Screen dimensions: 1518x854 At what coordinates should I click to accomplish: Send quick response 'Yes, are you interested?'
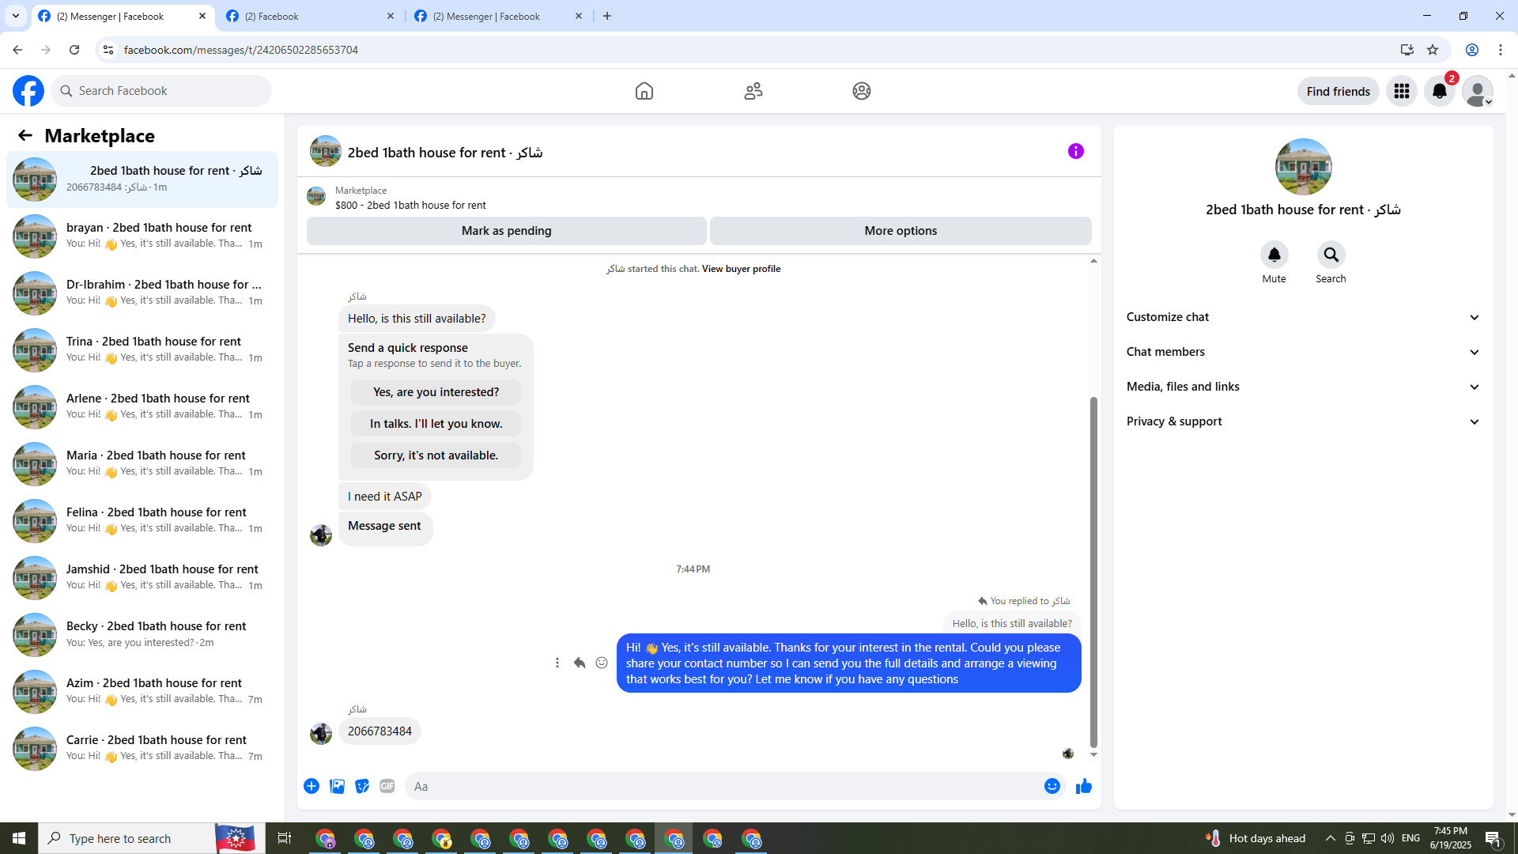[x=436, y=392]
